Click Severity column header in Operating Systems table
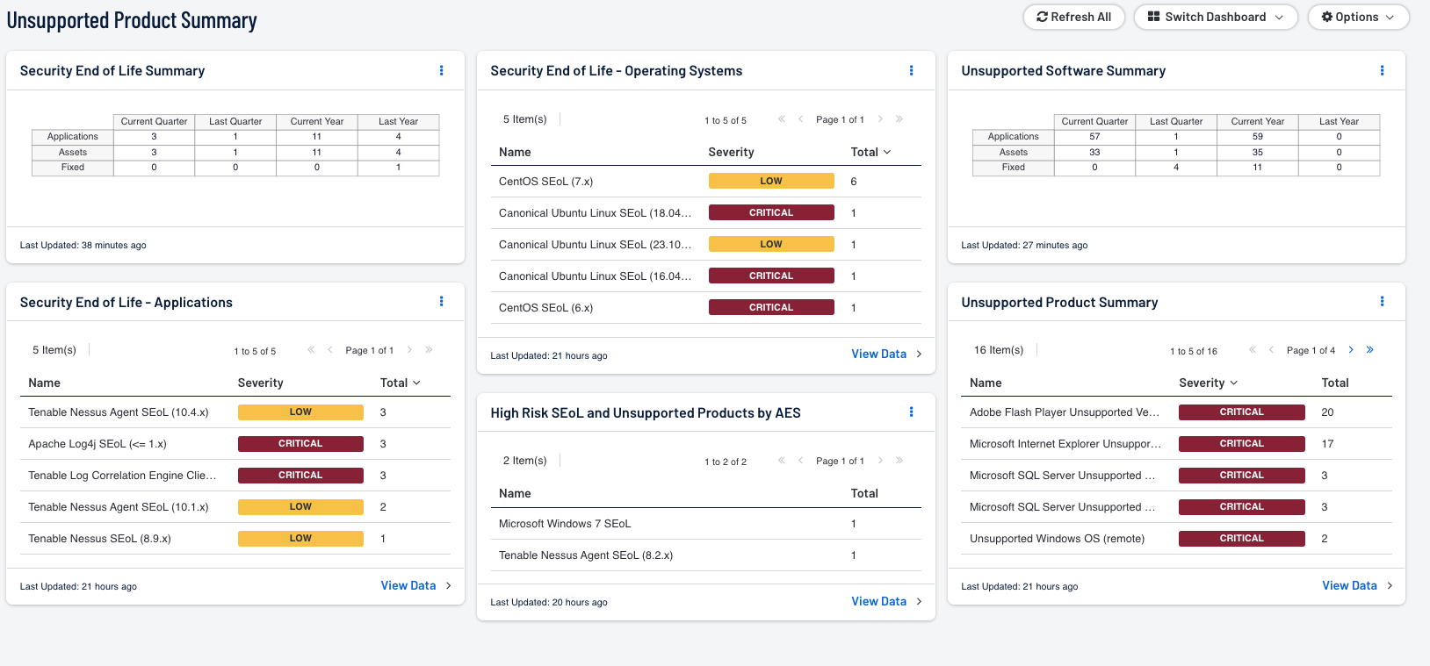This screenshot has height=666, width=1430. [x=731, y=152]
